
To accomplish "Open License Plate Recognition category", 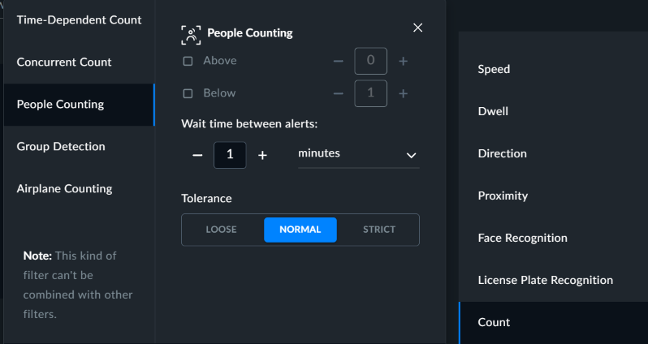I will pyautogui.click(x=553, y=280).
